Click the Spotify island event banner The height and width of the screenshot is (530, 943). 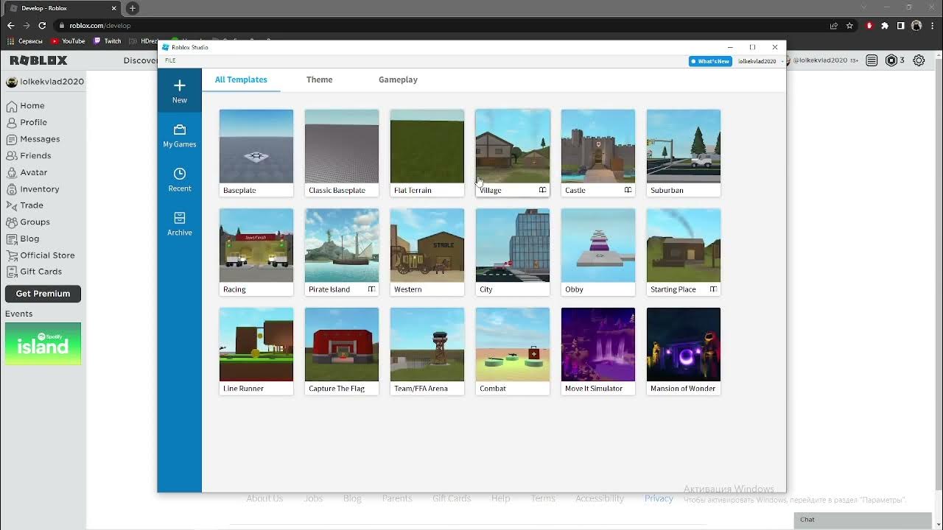click(43, 344)
